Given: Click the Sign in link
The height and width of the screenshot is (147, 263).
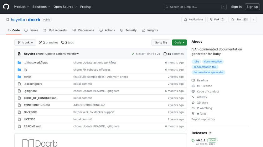Looking at the screenshot, I should (236, 7).
